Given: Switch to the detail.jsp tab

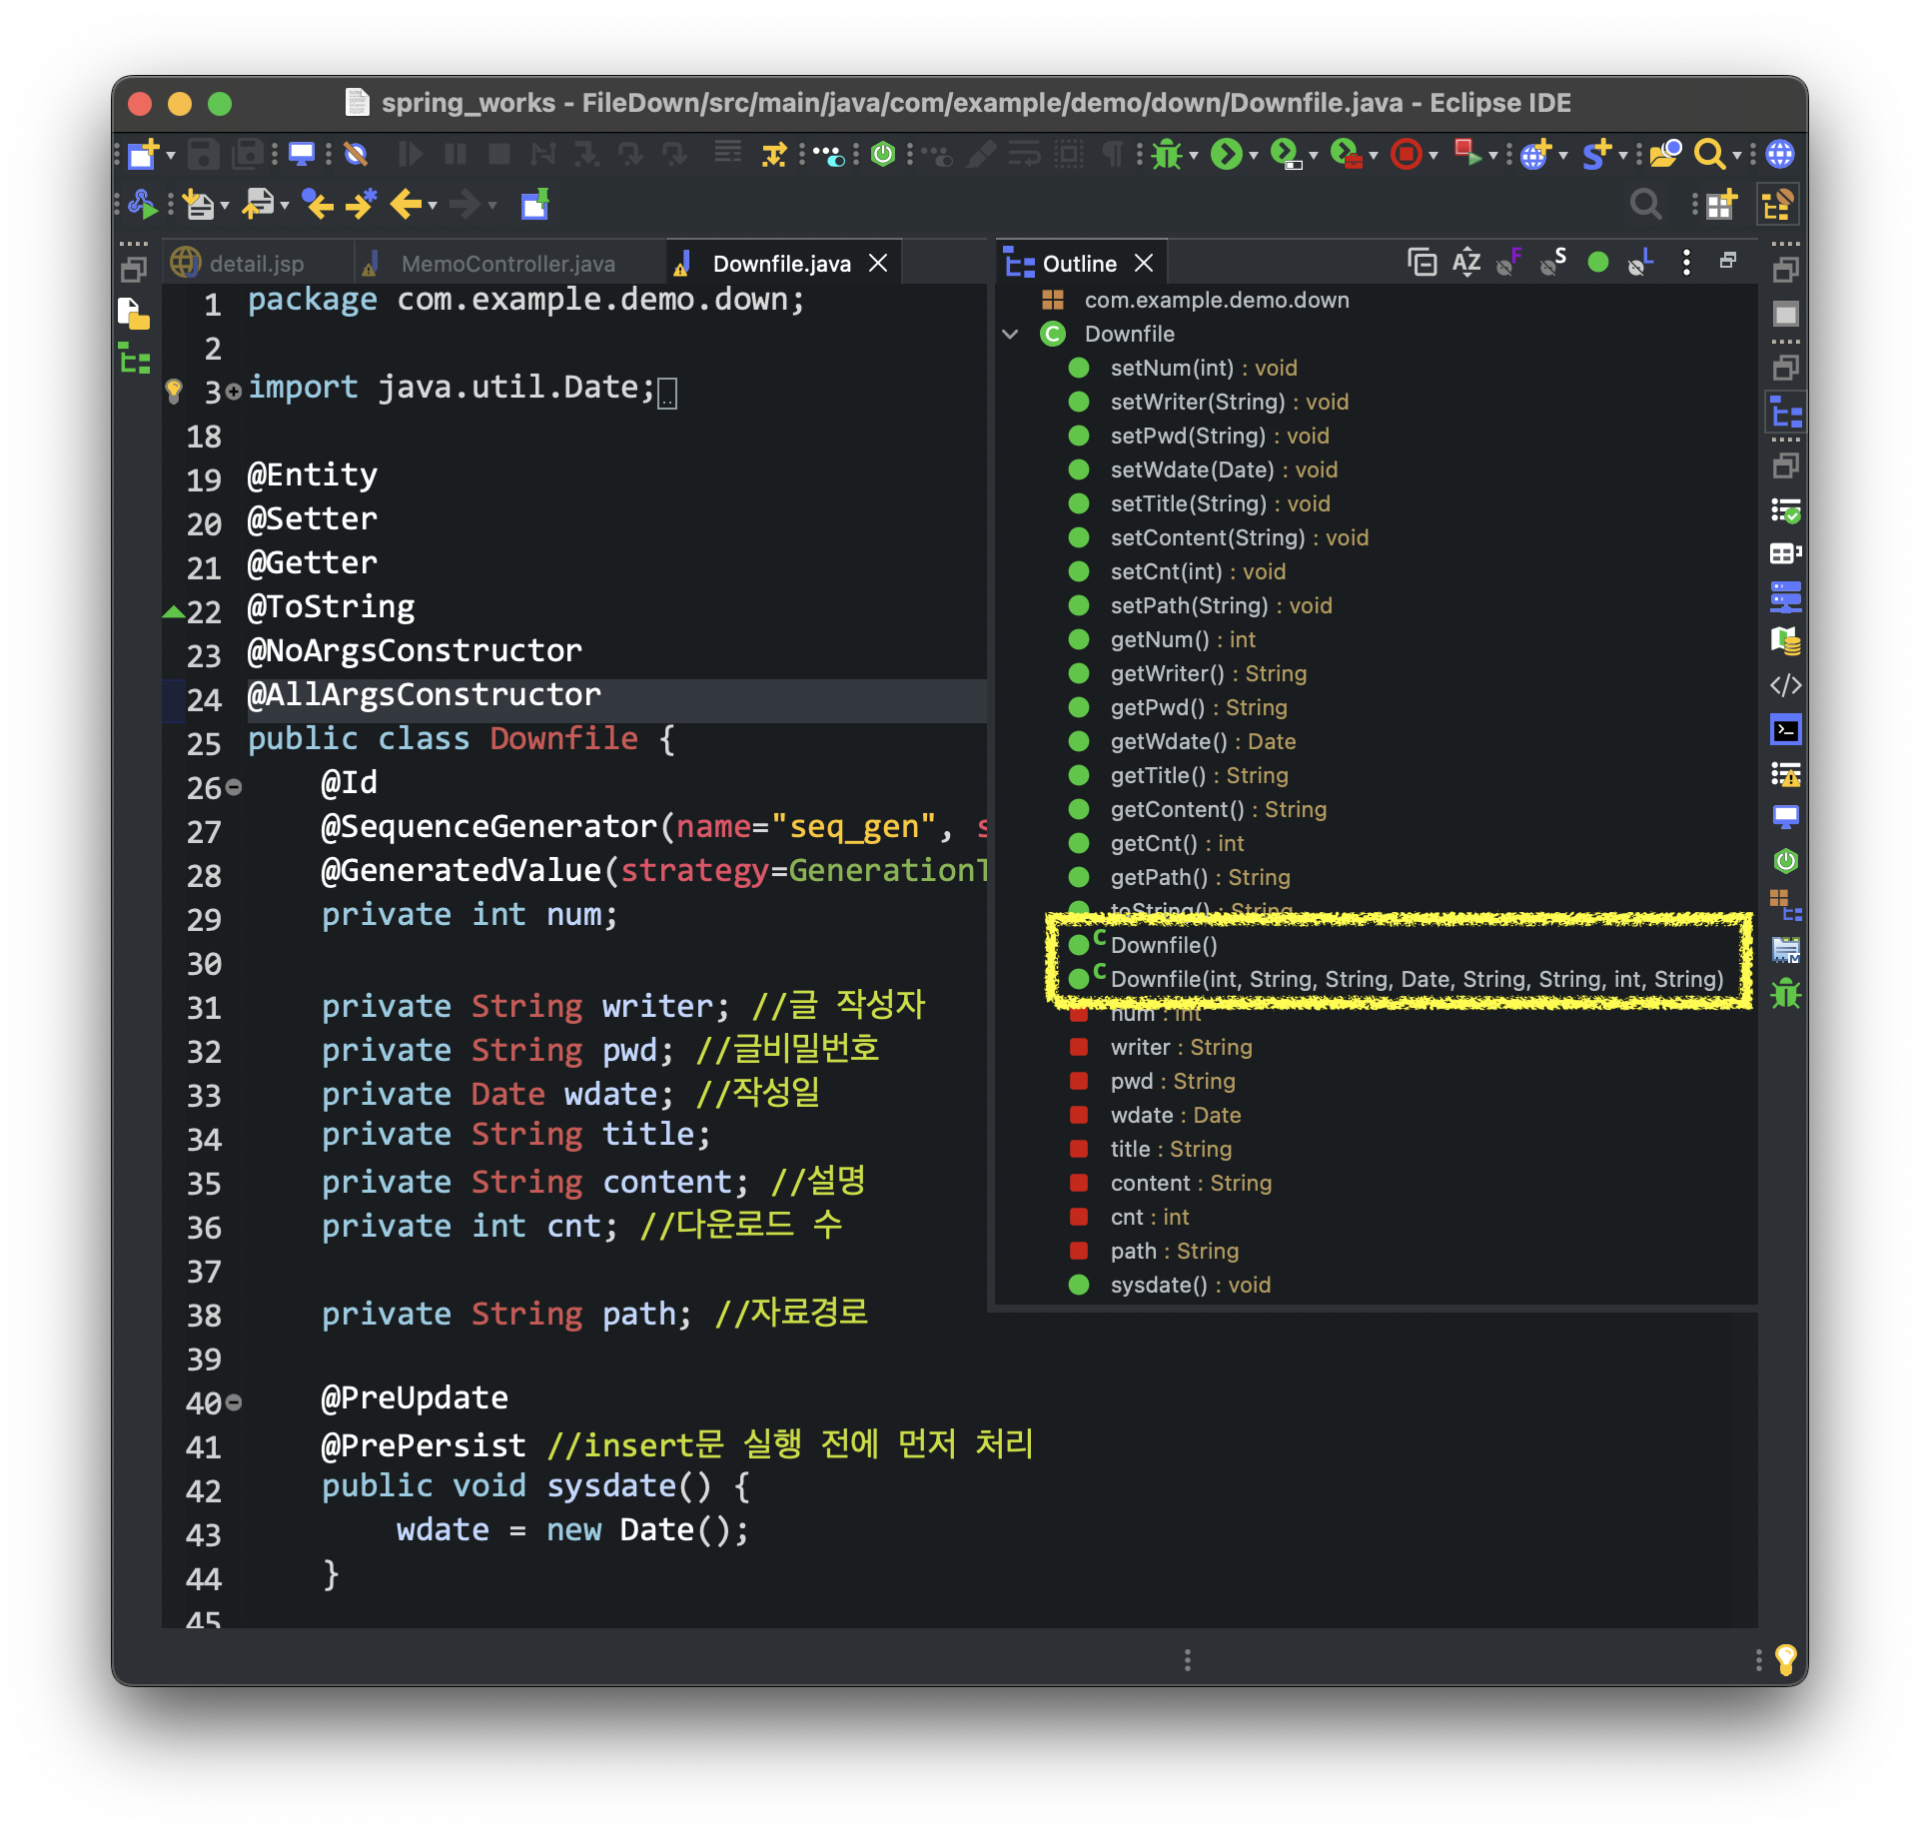Looking at the screenshot, I should click(256, 264).
